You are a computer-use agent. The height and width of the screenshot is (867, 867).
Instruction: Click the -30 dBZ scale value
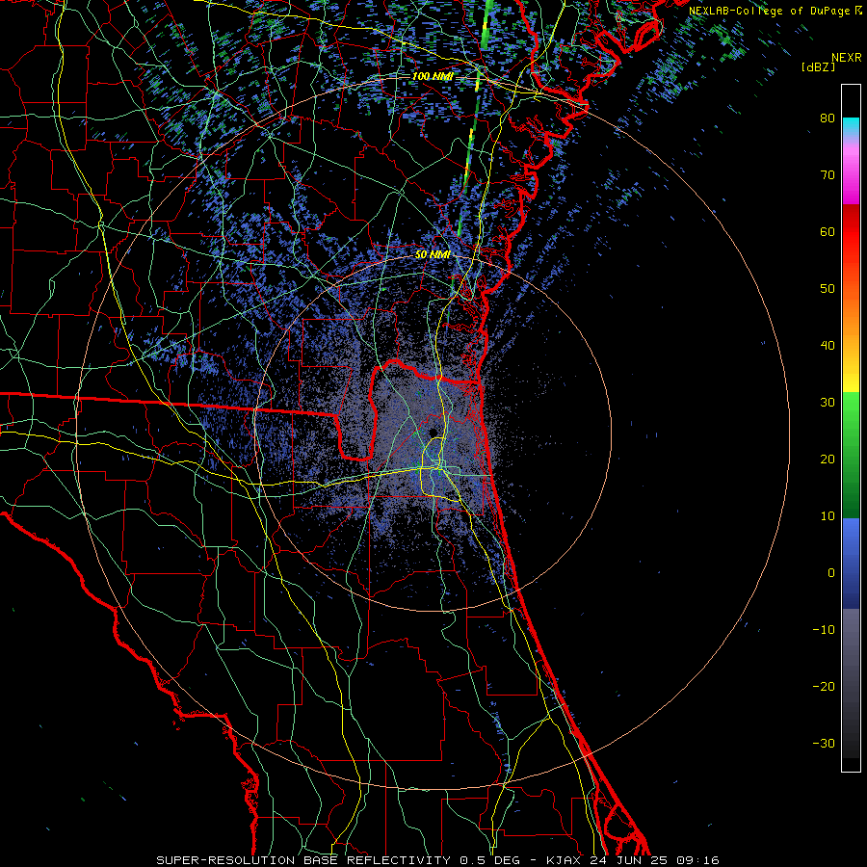[x=824, y=744]
